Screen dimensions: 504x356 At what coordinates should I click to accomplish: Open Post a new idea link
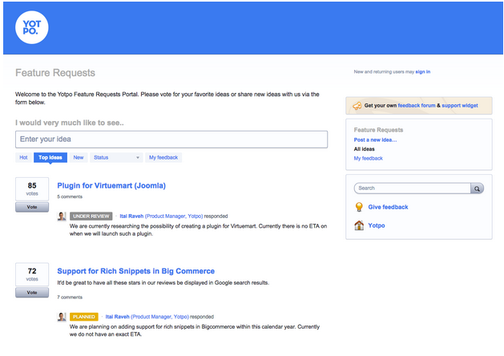[x=375, y=140]
